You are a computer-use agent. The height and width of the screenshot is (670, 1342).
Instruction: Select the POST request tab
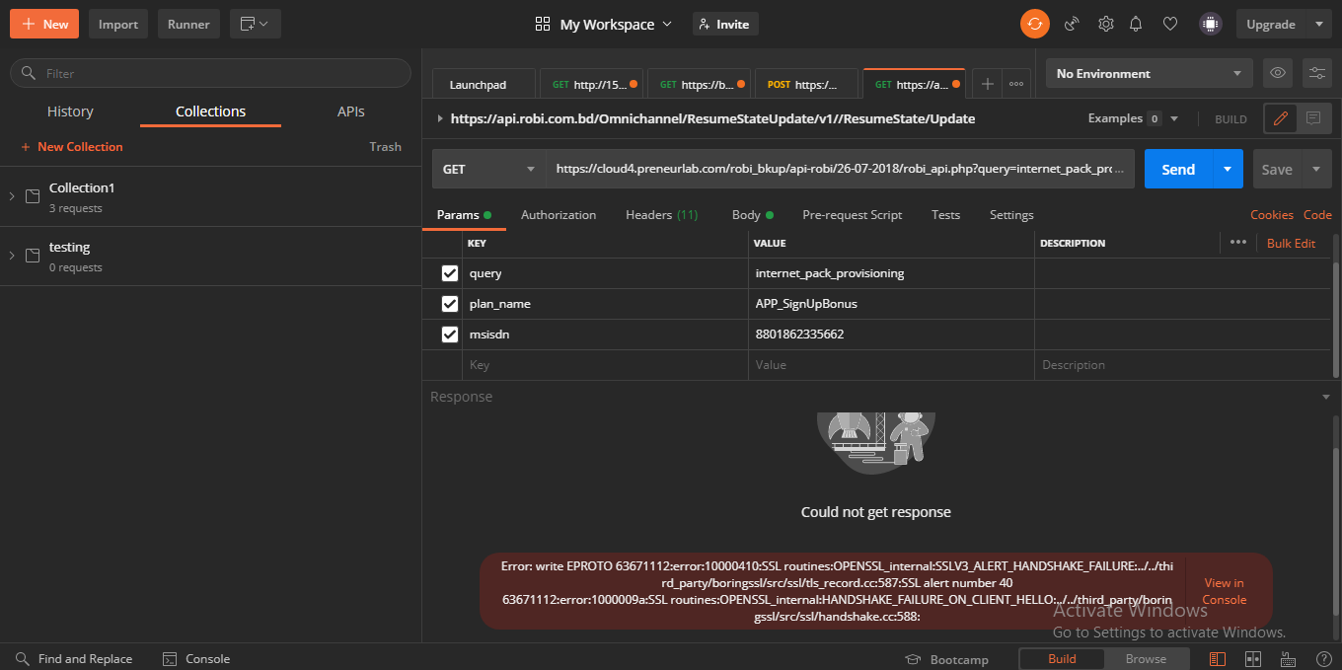807,84
